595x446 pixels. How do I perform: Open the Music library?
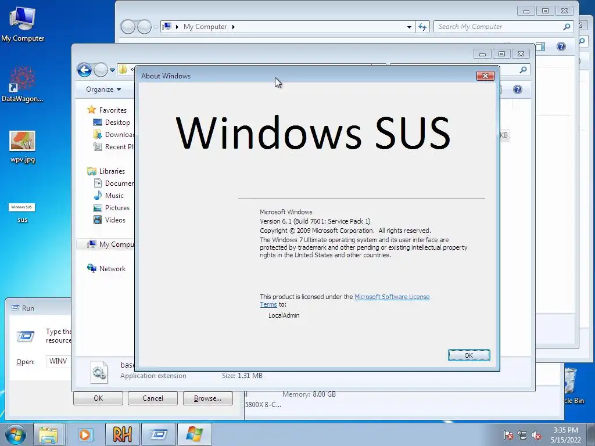[109, 196]
